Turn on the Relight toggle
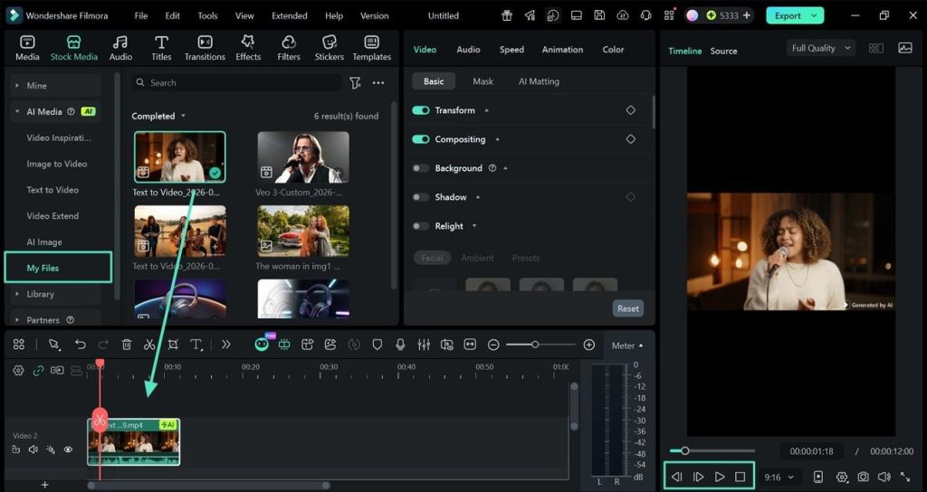The width and height of the screenshot is (927, 492). [x=421, y=226]
